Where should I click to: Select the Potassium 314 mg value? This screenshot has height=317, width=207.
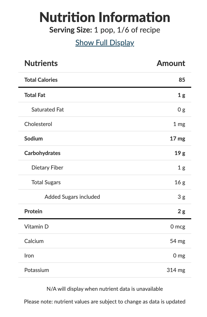[176, 270]
